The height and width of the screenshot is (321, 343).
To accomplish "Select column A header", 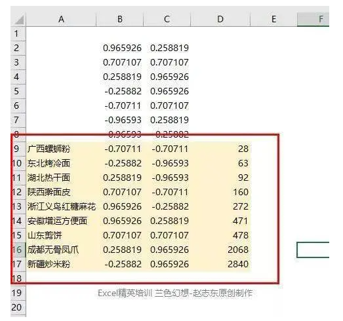I will tap(61, 19).
